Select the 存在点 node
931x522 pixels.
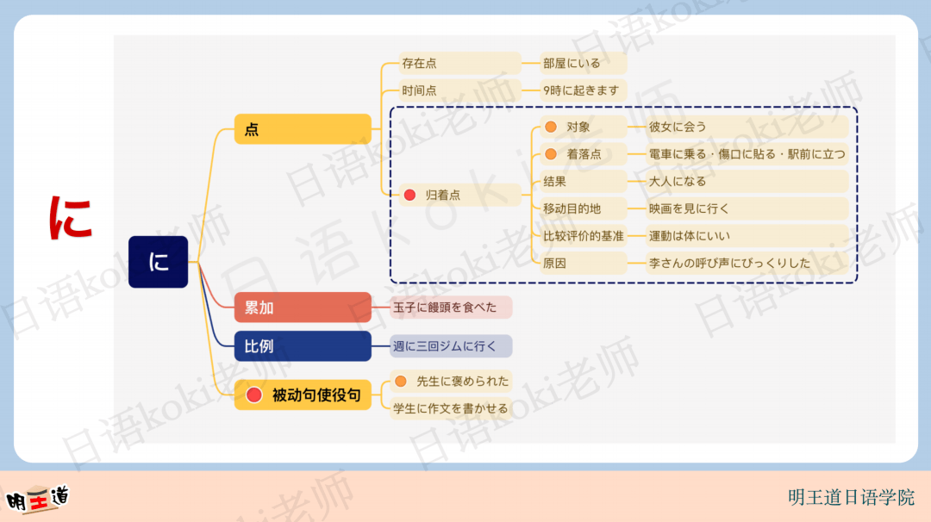[x=459, y=63]
